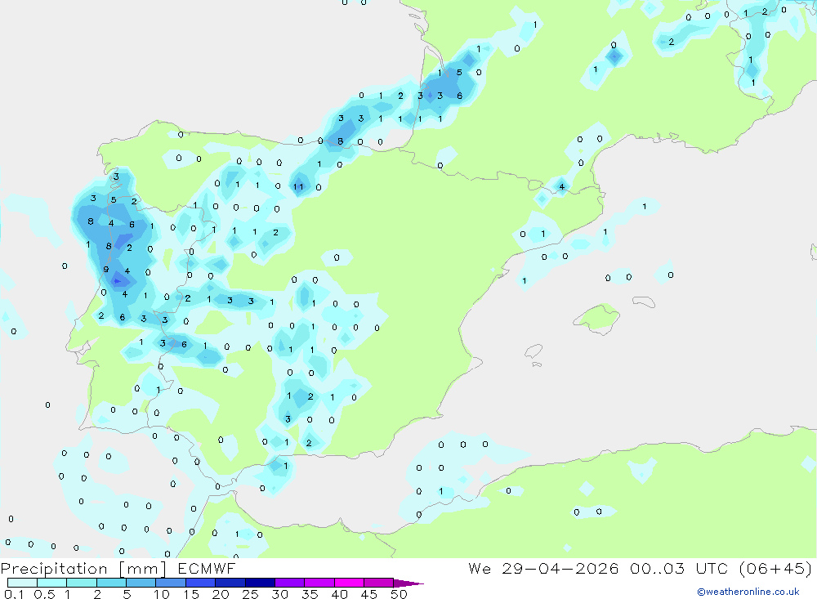Select the 40–45 mm magenta legend box
This screenshot has height=599, width=817.
[x=349, y=583]
